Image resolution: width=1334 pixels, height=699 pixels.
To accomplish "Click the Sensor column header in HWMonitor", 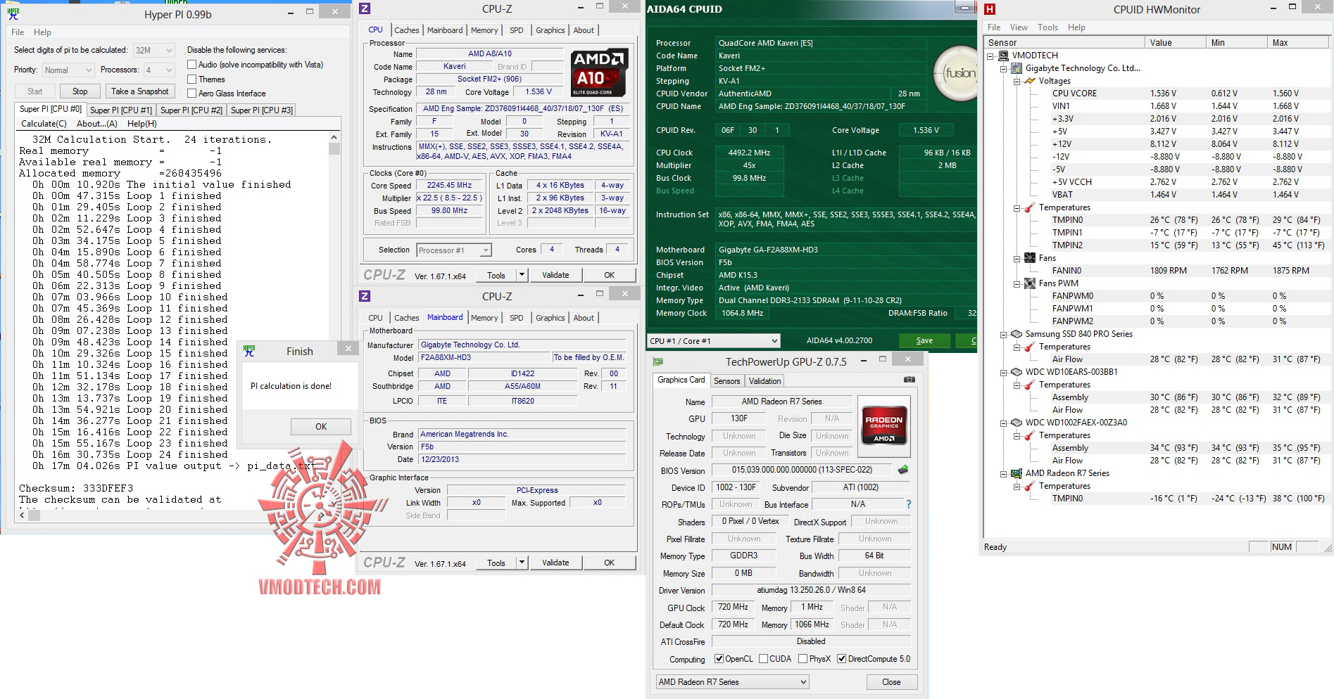I will 1064,43.
